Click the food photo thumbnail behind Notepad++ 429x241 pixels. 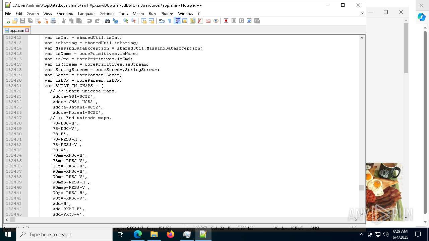point(384,192)
